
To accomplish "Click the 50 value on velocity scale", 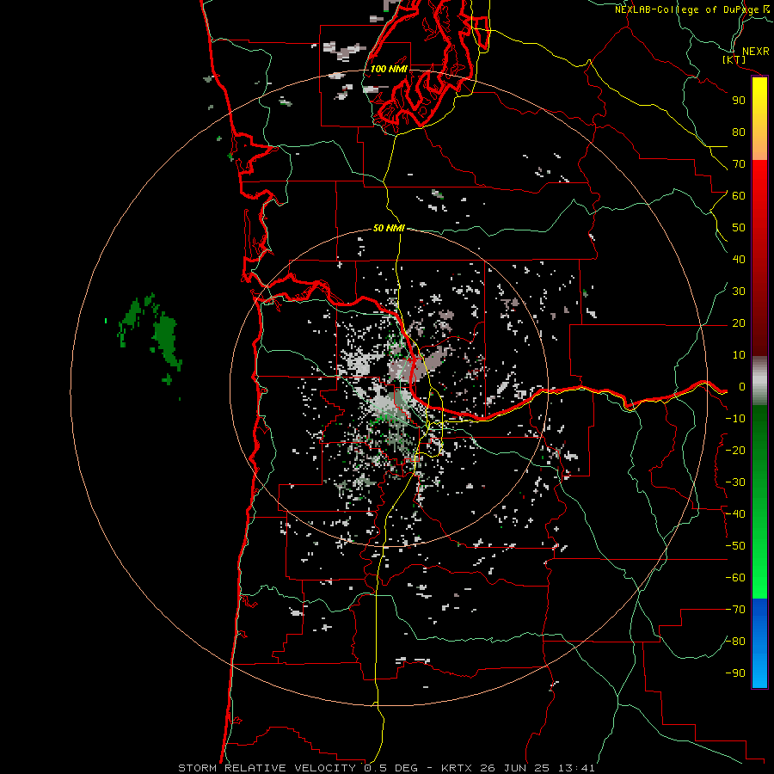I will [x=739, y=228].
